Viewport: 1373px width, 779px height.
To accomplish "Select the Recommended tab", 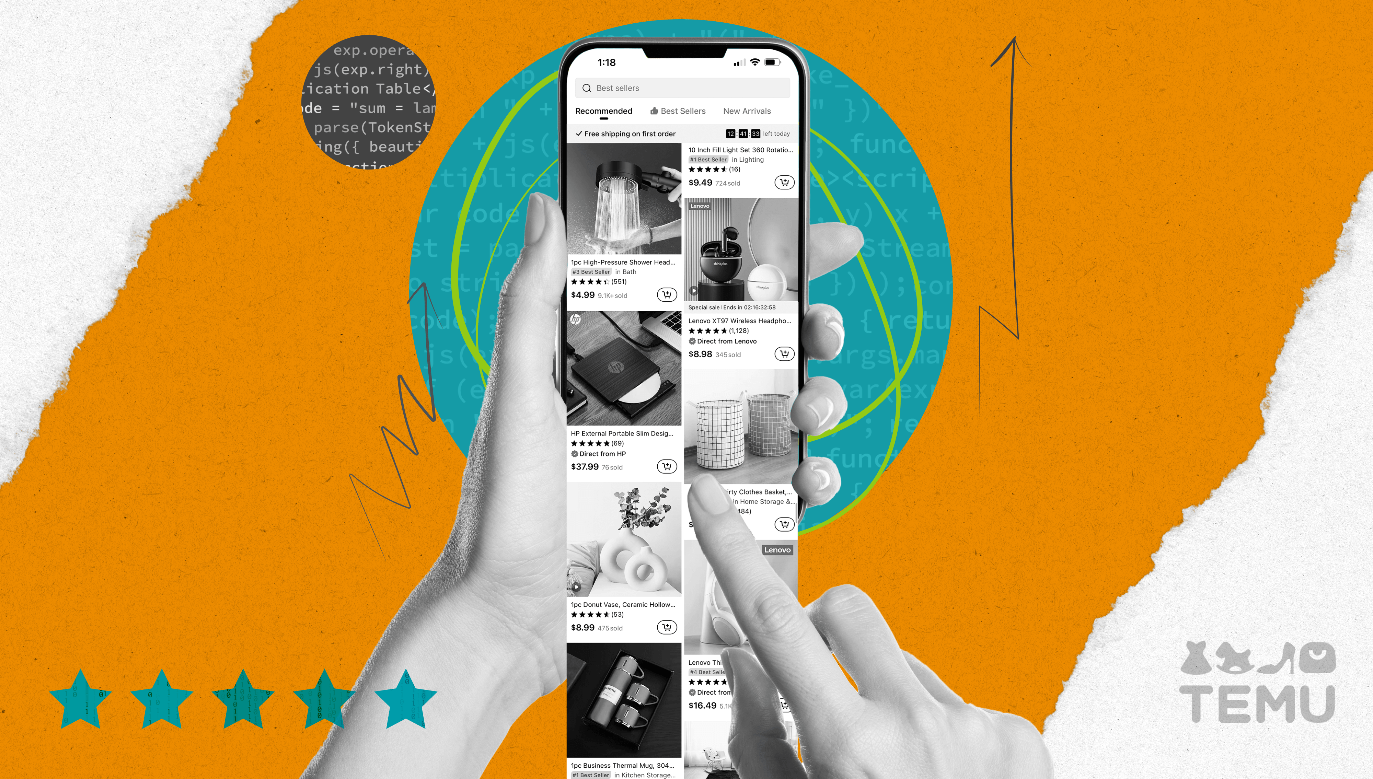I will coord(602,111).
